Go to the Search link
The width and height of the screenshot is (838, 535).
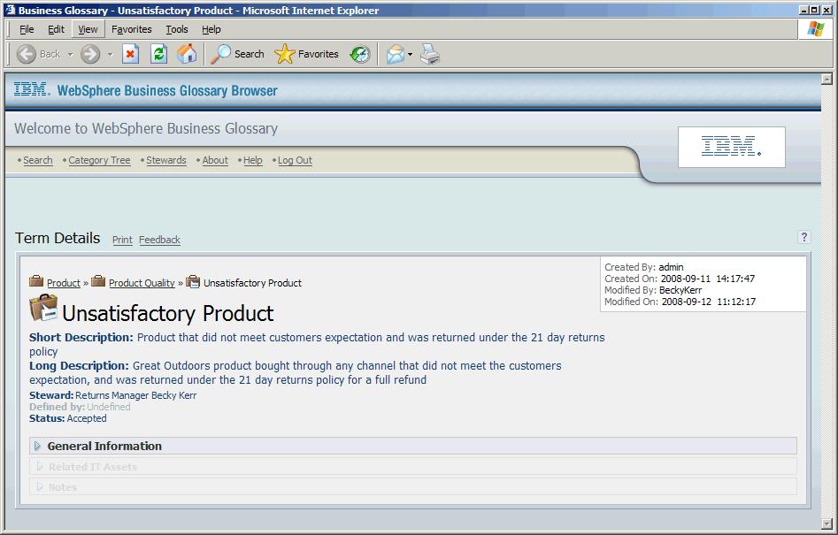coord(38,160)
